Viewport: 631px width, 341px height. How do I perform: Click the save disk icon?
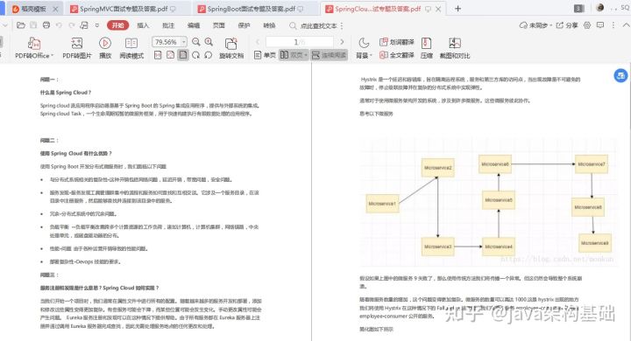click(x=33, y=25)
